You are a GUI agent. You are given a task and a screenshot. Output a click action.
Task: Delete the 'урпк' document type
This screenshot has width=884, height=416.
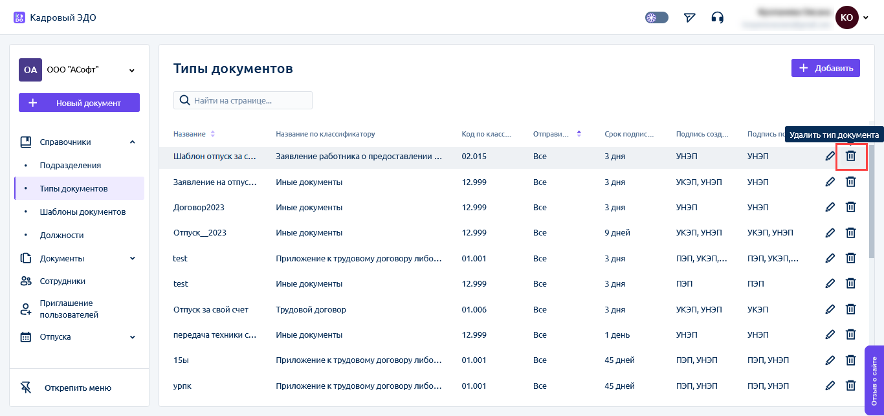851,386
